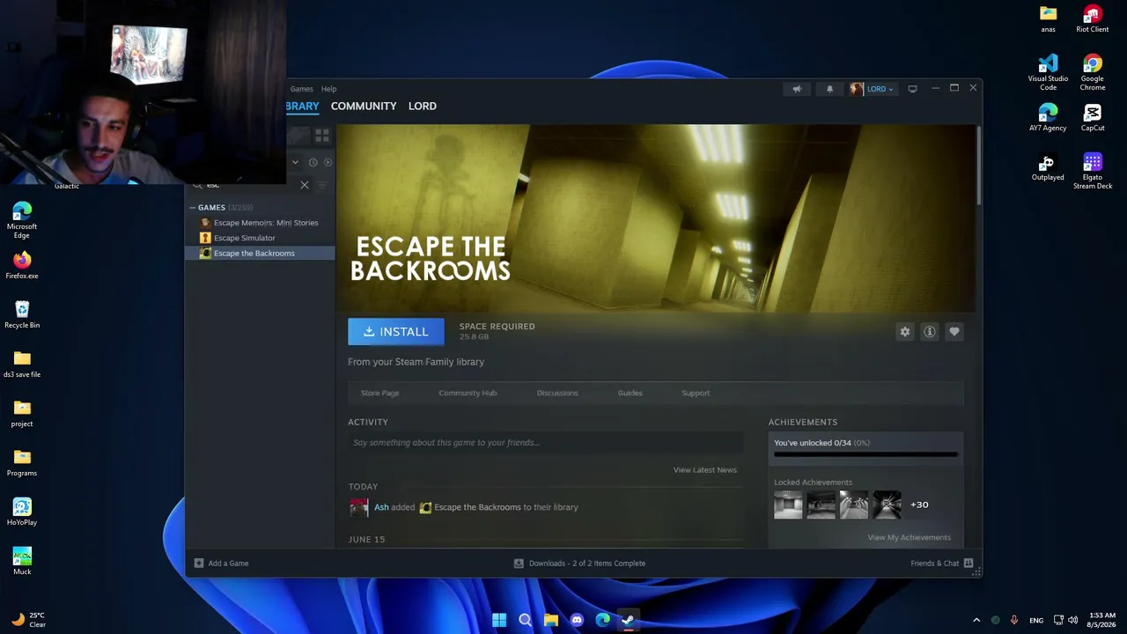1127x634 pixels.
Task: Install Escape the Backrooms
Action: pos(396,331)
